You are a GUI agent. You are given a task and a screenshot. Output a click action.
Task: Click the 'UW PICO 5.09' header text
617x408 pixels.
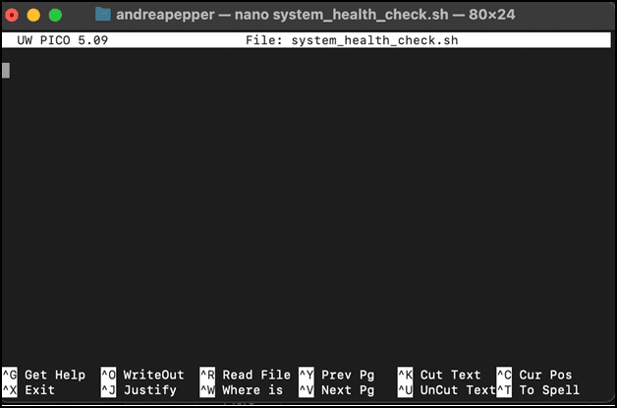click(x=63, y=40)
